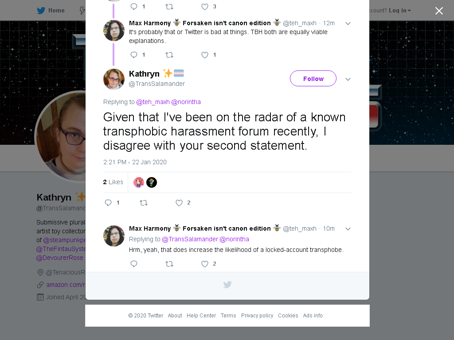Retweet Kathryn's main tweet

pos(144,203)
